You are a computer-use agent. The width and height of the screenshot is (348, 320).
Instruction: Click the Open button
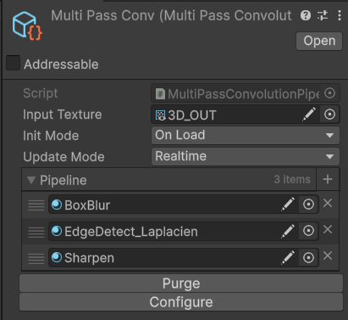pyautogui.click(x=319, y=41)
